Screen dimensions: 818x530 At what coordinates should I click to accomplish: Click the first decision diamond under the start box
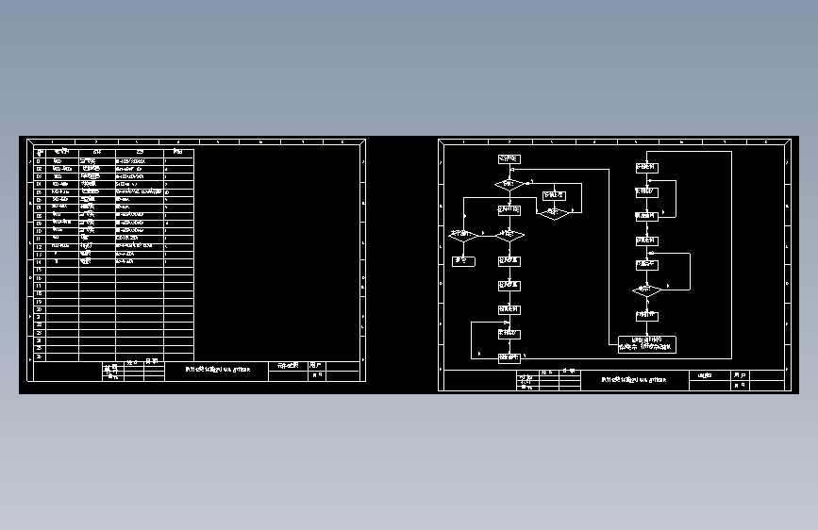pos(509,184)
